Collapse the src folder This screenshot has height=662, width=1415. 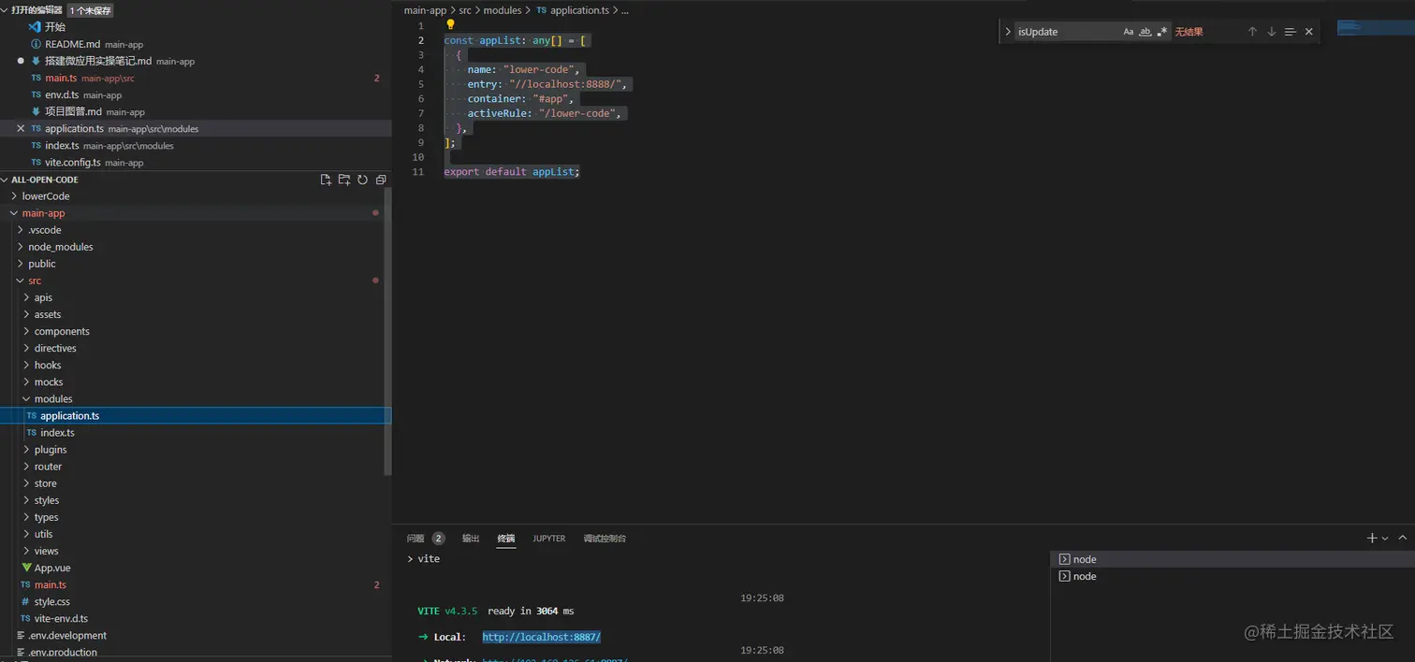point(196,281)
